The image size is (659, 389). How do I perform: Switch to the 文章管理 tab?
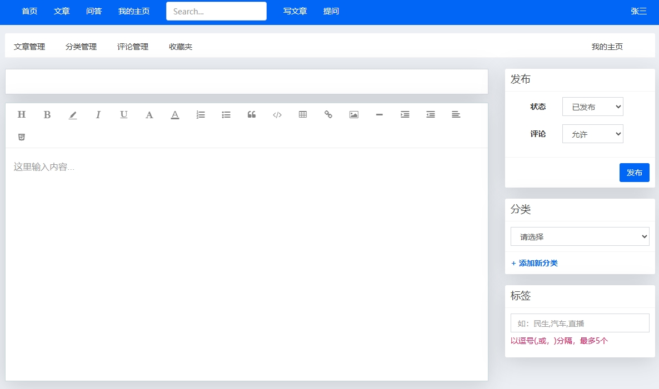(29, 47)
